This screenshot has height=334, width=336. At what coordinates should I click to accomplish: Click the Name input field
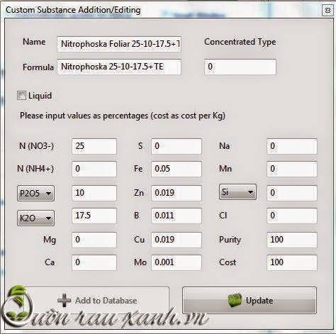pyautogui.click(x=119, y=44)
